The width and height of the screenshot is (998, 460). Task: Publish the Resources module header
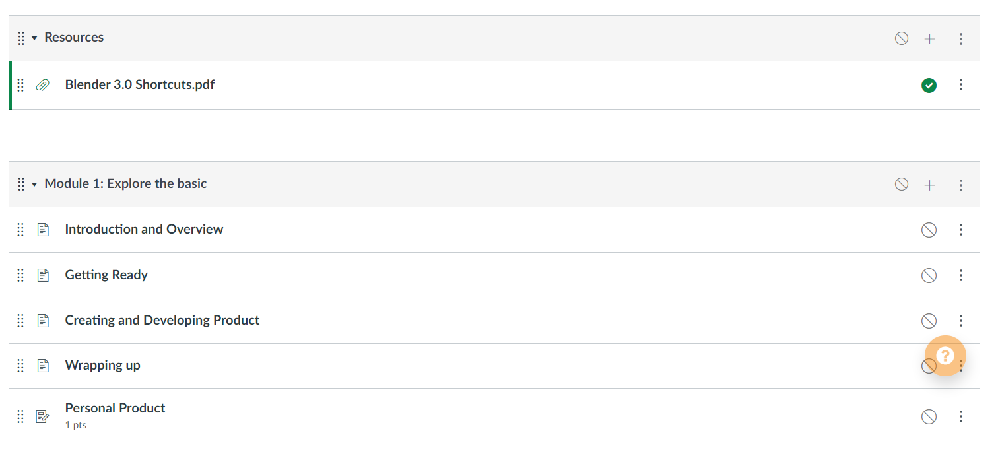(901, 38)
